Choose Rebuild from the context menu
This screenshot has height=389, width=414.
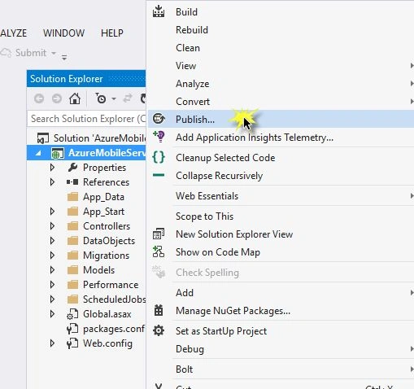pos(281,30)
